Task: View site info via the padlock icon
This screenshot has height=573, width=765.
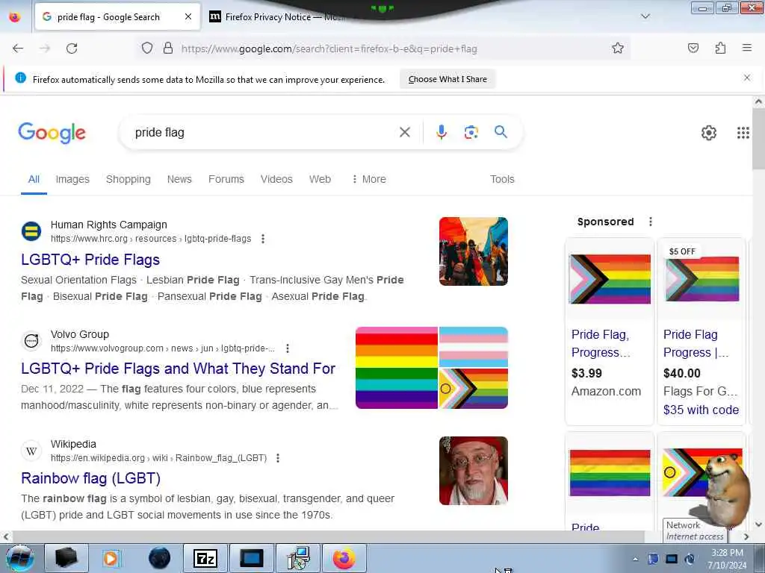Action: click(168, 48)
